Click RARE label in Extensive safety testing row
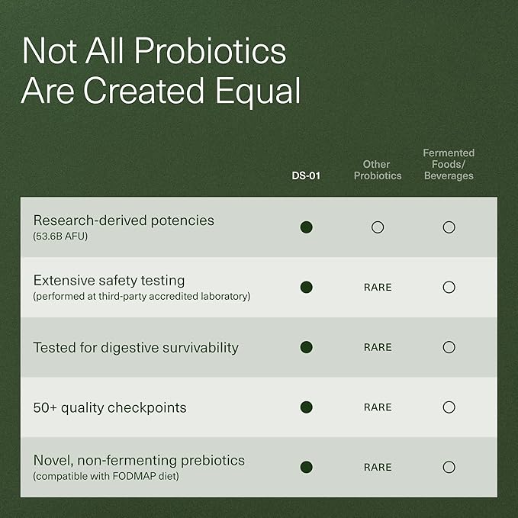 378,288
